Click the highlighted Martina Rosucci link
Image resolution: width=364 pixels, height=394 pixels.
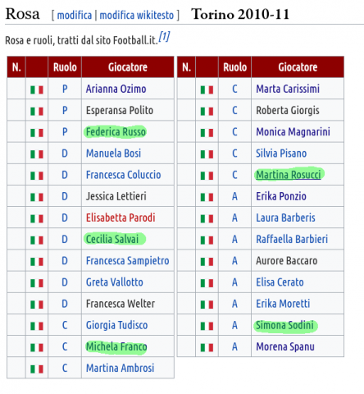tap(289, 175)
